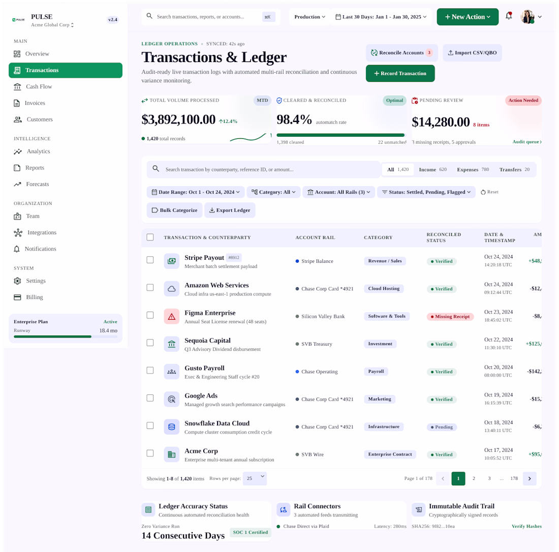Click the Reports icon in the sidebar
Image resolution: width=559 pixels, height=552 pixels.
pos(17,168)
